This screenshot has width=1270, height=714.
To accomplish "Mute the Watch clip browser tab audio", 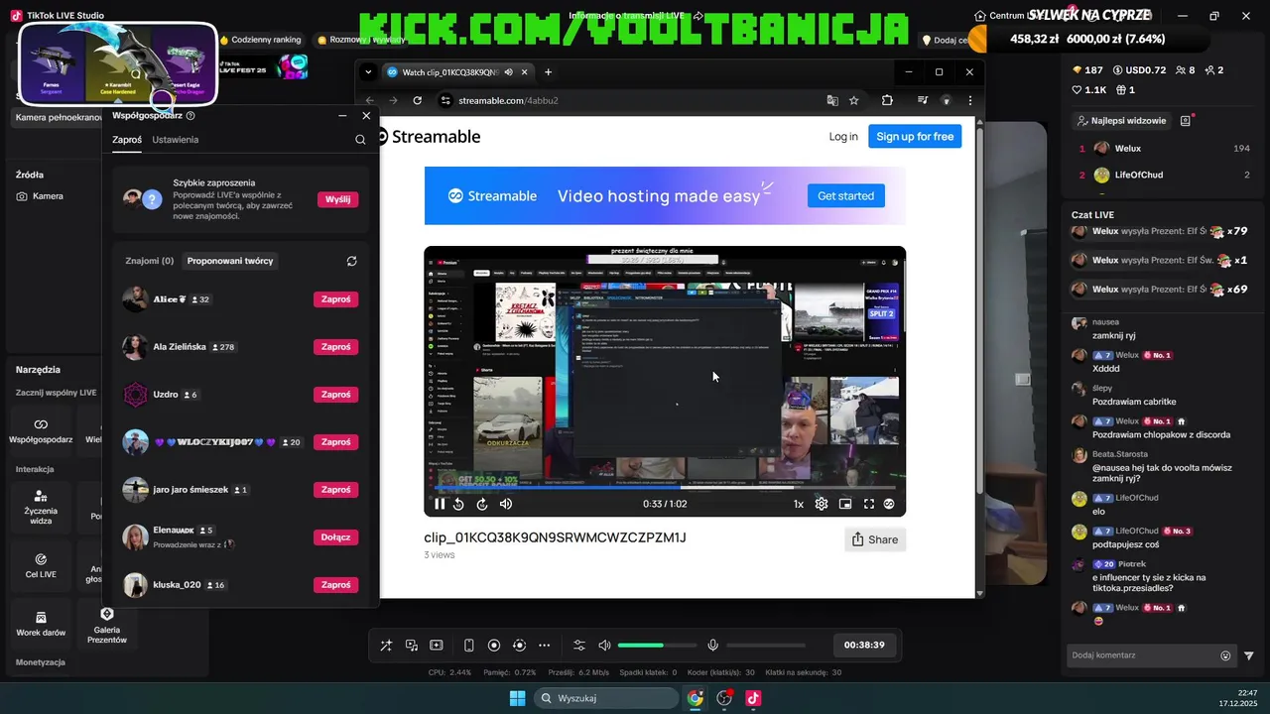I will [509, 71].
